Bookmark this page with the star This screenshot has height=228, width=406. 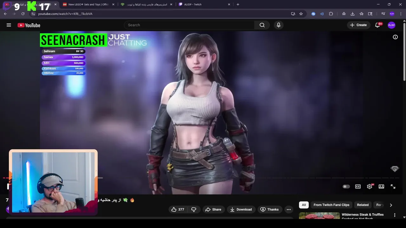[301, 14]
